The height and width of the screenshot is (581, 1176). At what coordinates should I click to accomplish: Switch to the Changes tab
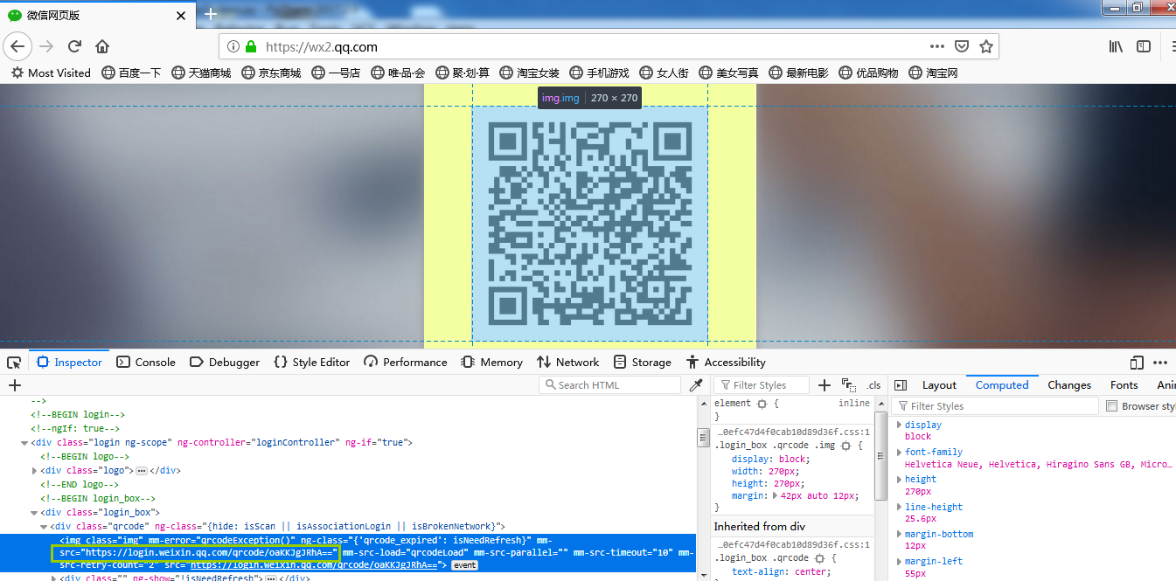(1069, 385)
